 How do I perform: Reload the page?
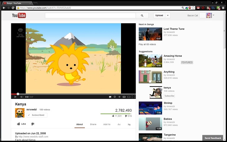13,8
